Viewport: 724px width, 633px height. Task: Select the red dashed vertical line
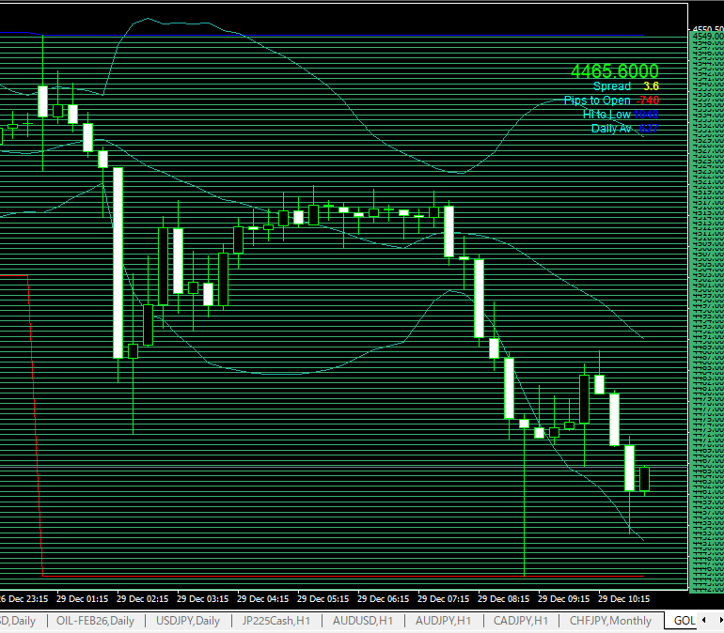[35, 423]
